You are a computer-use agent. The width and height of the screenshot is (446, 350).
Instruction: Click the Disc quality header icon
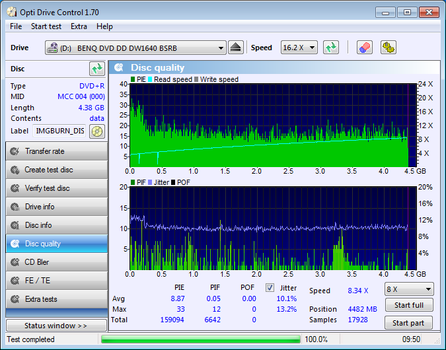(119, 67)
